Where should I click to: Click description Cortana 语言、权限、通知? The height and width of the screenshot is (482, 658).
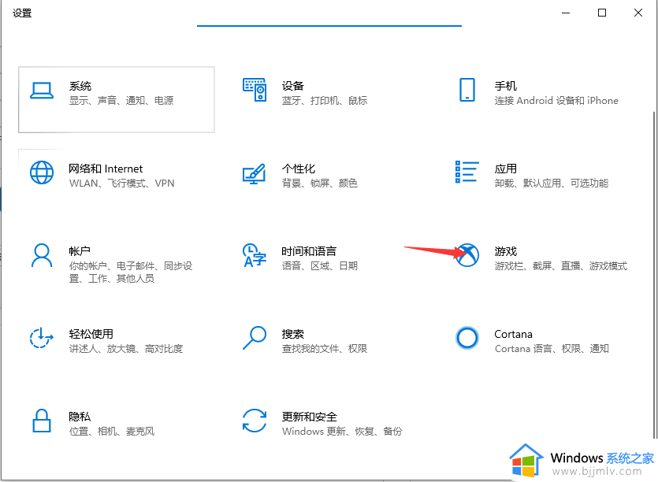(x=552, y=349)
